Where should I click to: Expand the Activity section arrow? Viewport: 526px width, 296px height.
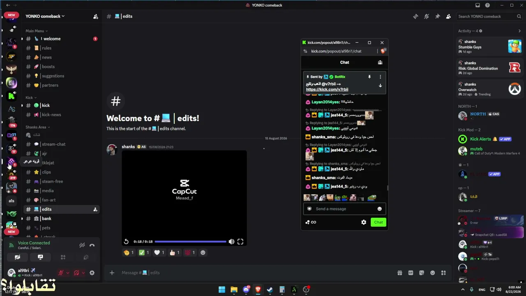(519, 31)
